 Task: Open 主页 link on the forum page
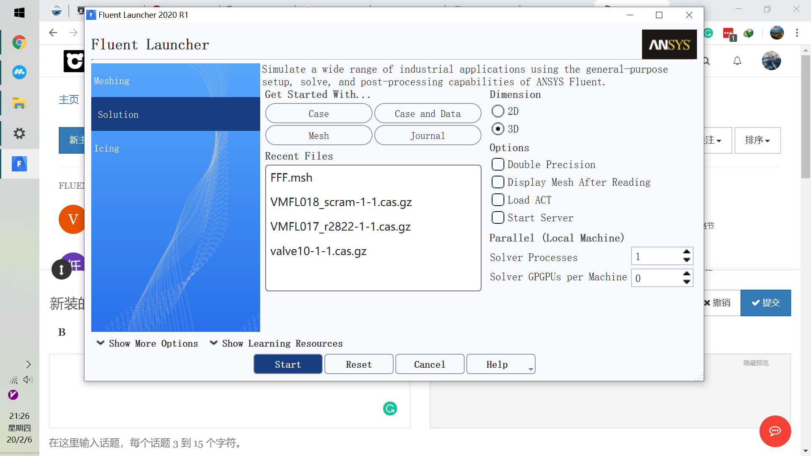[69, 100]
